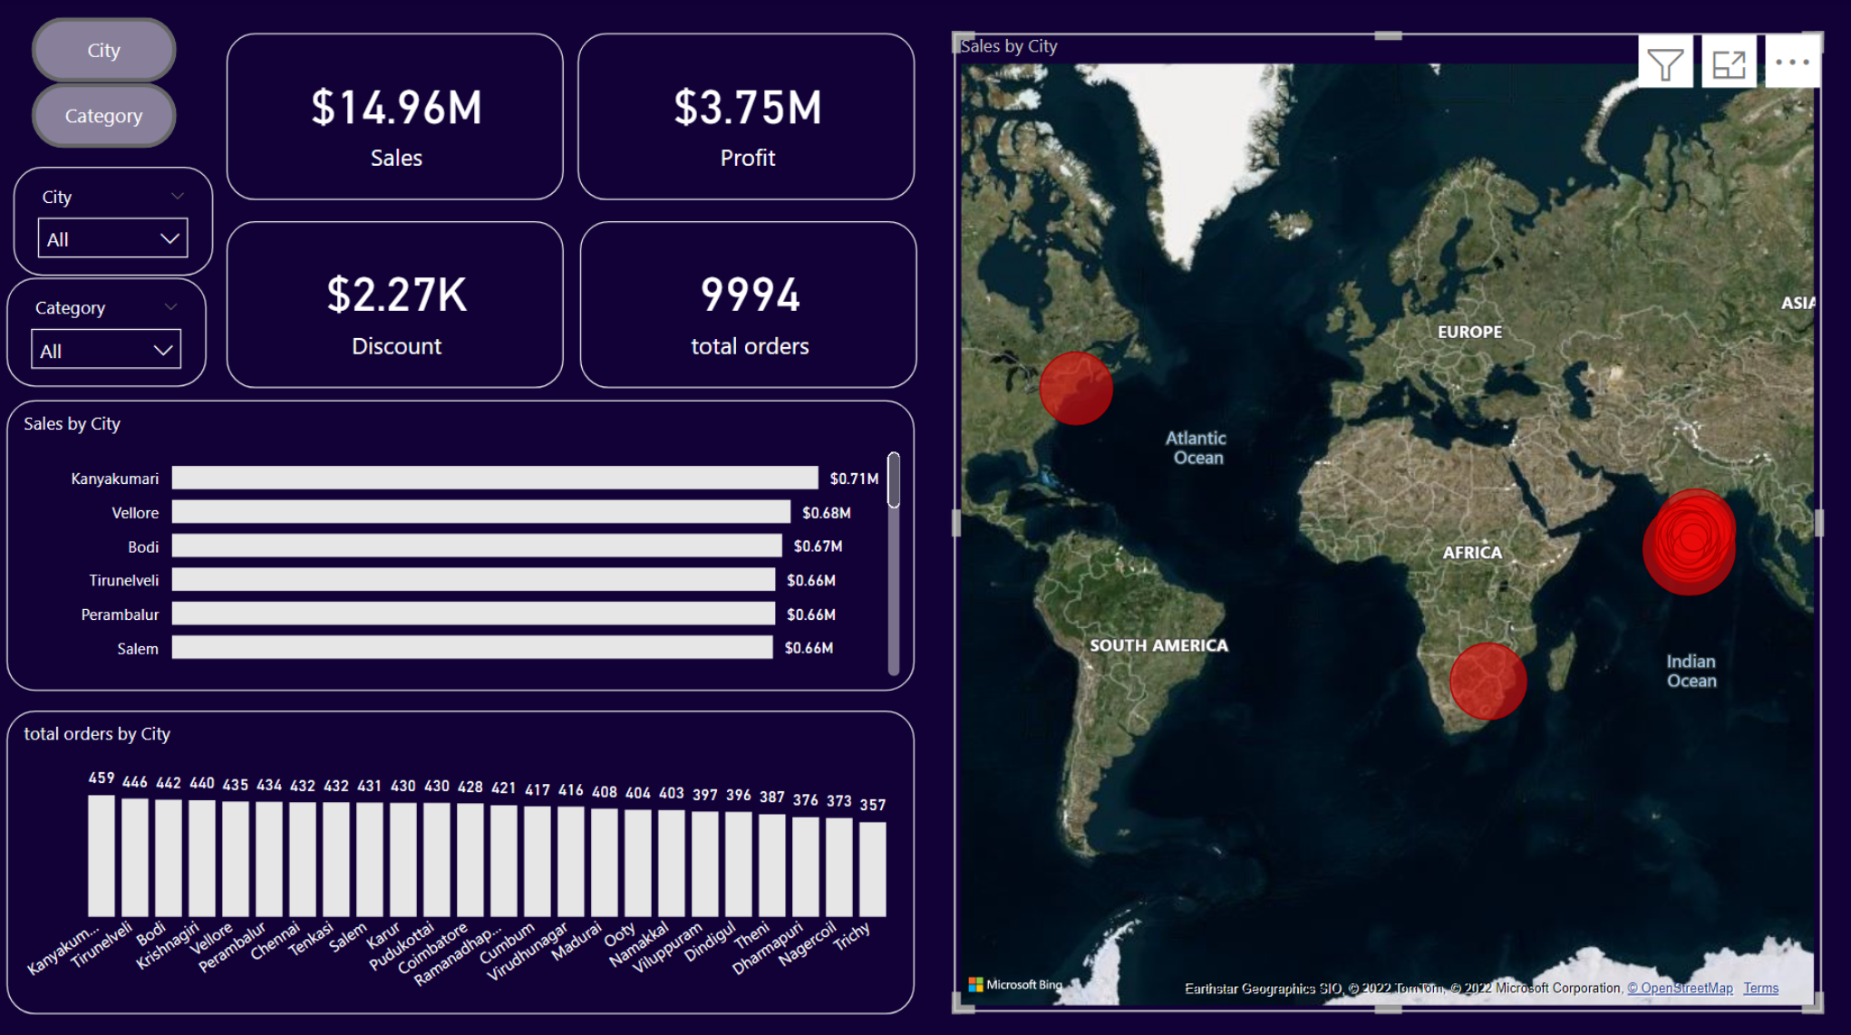Click the Bodi sales bar
This screenshot has width=1851, height=1035.
pos(477,546)
